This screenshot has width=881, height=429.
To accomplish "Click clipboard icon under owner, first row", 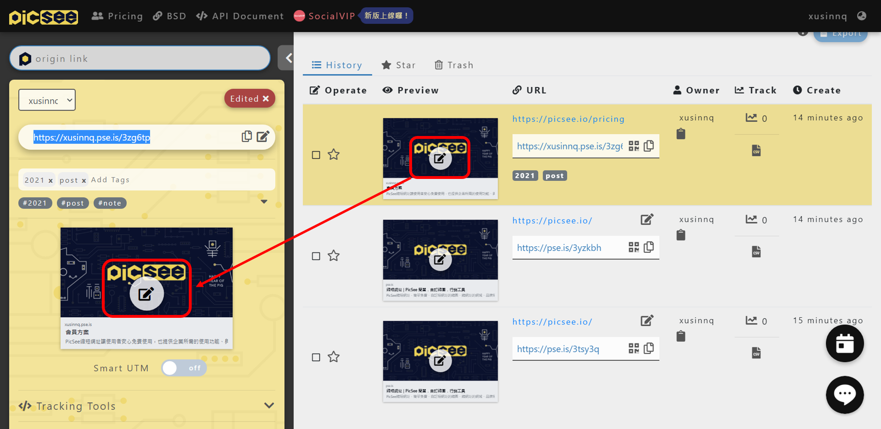I will 681,134.
